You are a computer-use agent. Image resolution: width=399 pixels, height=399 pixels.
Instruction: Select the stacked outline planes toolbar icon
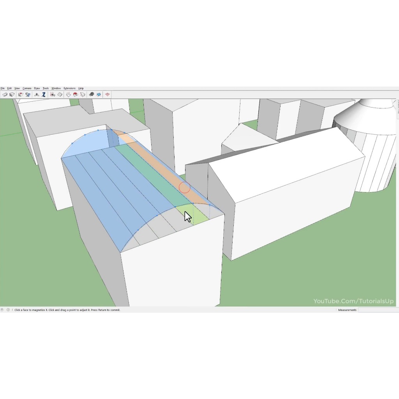(68, 95)
